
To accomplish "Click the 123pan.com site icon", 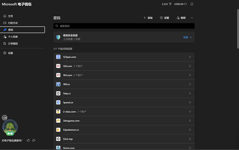I will click(58, 57).
